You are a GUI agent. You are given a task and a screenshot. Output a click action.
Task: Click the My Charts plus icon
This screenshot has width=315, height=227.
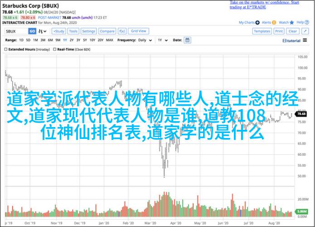[257, 22]
